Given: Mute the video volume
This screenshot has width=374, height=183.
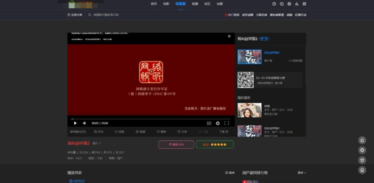Looking at the screenshot, I should [84, 123].
